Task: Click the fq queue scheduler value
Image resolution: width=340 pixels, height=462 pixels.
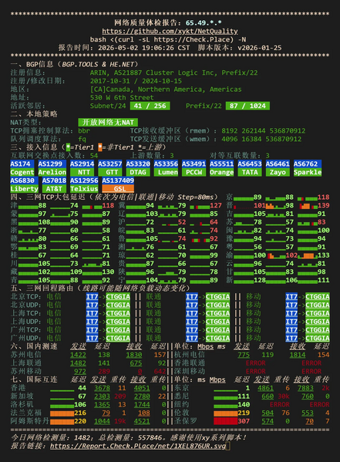Action: (x=82, y=139)
